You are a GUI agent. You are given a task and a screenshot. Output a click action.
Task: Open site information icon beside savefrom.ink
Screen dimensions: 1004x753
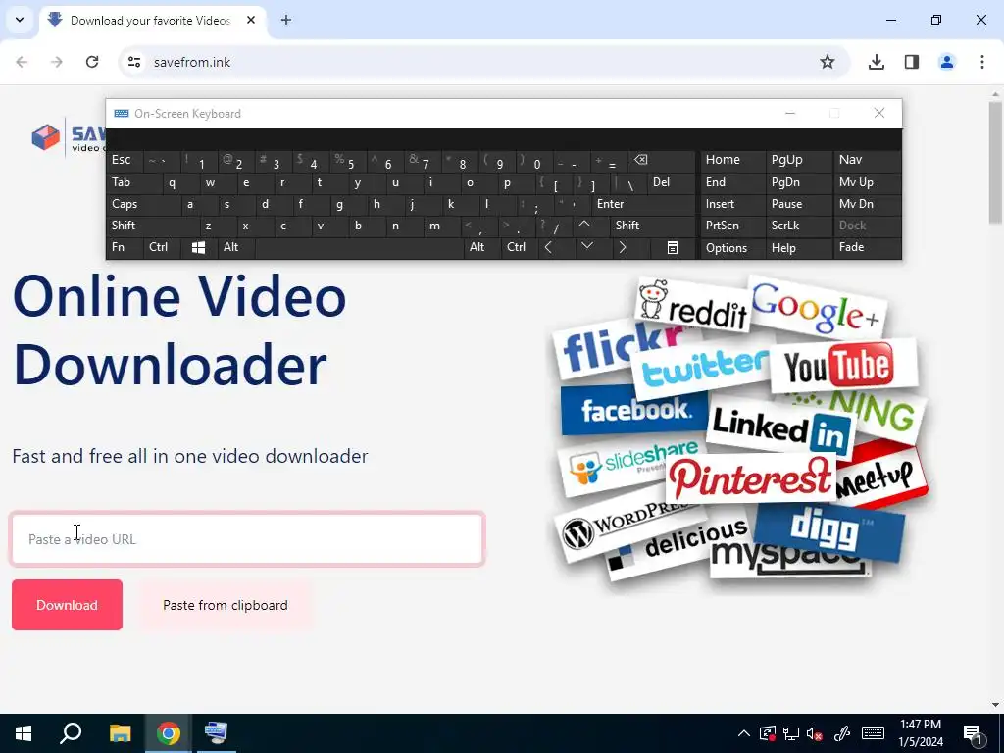(x=134, y=62)
